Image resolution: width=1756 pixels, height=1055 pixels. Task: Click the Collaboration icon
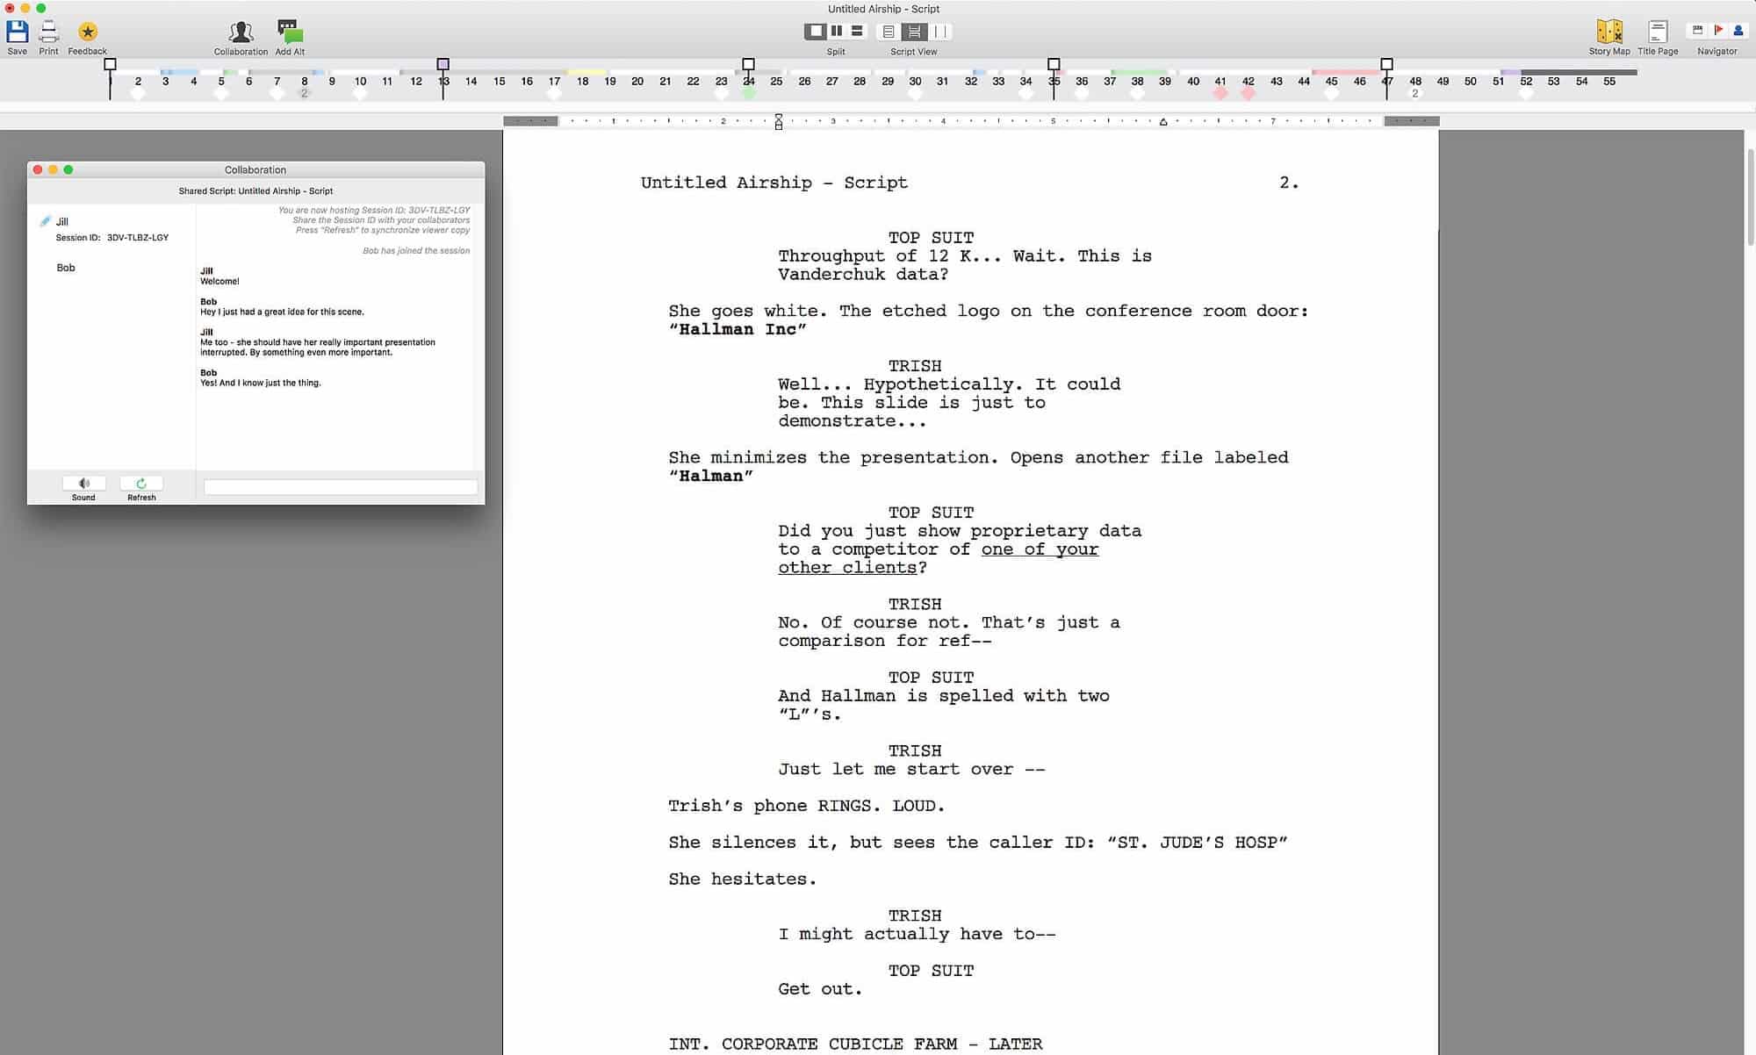point(240,30)
